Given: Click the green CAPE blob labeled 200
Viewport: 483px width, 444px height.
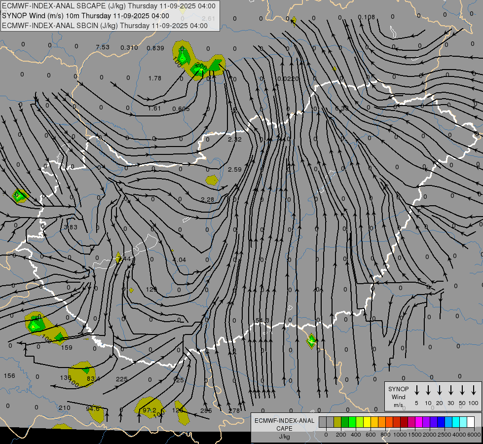Looking at the screenshot, I should tap(199, 70).
